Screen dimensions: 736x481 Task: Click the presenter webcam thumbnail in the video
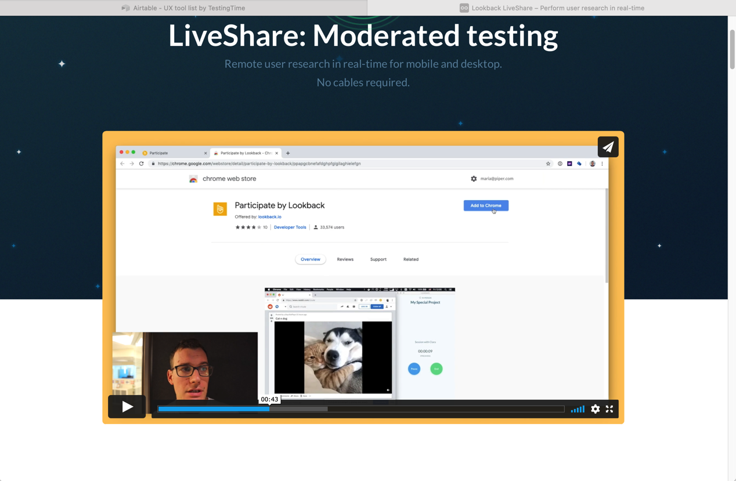click(x=185, y=367)
